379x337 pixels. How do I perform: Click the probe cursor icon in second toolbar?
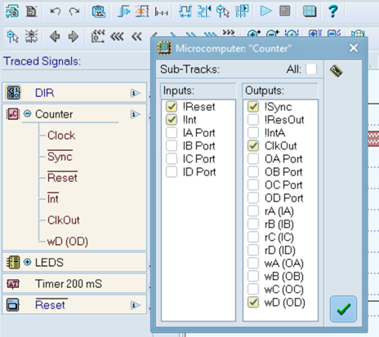tap(12, 36)
